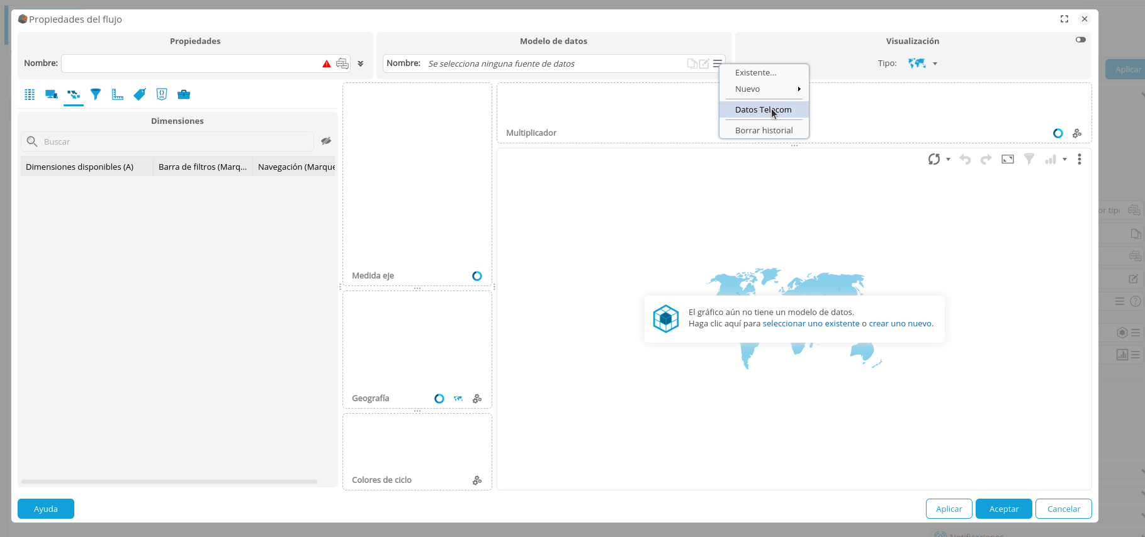Open the filter funnel tab icon

96,94
